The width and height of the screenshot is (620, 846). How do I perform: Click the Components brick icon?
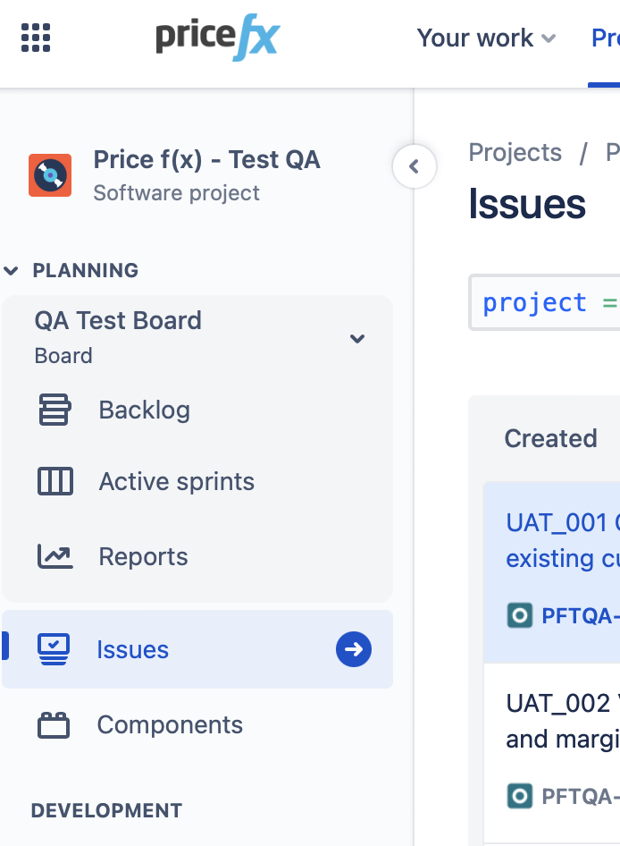tap(54, 725)
